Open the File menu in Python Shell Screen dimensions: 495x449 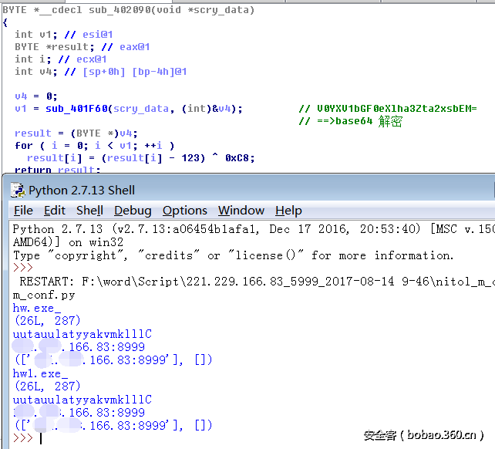point(23,211)
